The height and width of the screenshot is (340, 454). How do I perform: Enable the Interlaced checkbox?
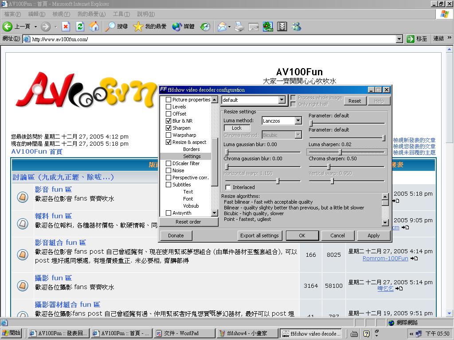point(228,187)
